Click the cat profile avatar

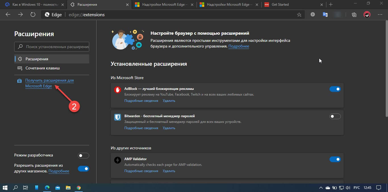tap(367, 15)
